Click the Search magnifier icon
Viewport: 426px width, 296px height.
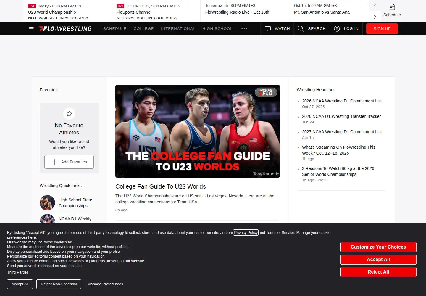click(301, 29)
